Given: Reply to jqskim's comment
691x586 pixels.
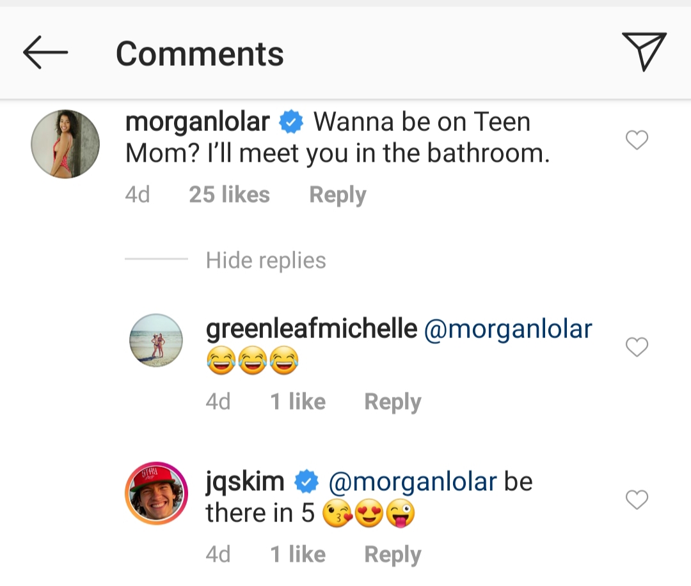Looking at the screenshot, I should [392, 555].
